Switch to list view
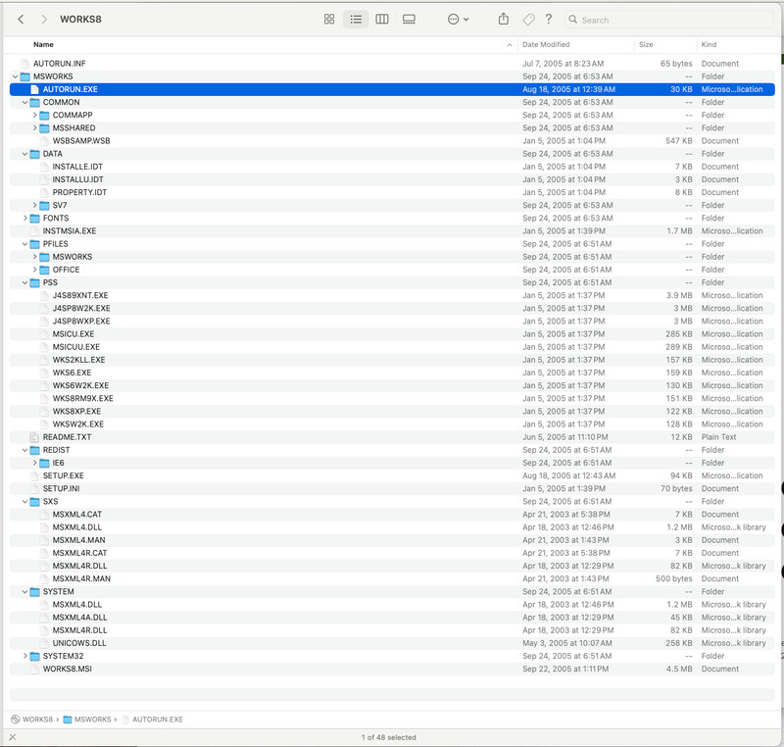This screenshot has width=784, height=747. pyautogui.click(x=356, y=20)
